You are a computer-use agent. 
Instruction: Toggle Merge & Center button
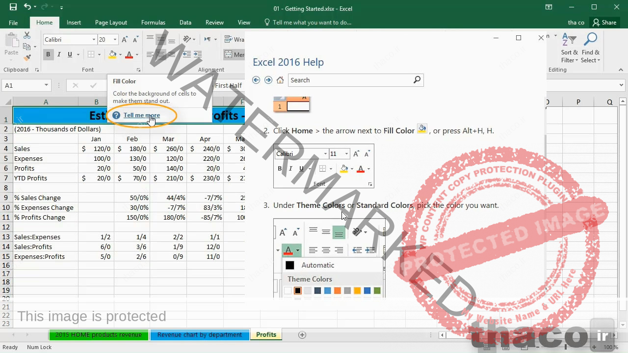[235, 54]
